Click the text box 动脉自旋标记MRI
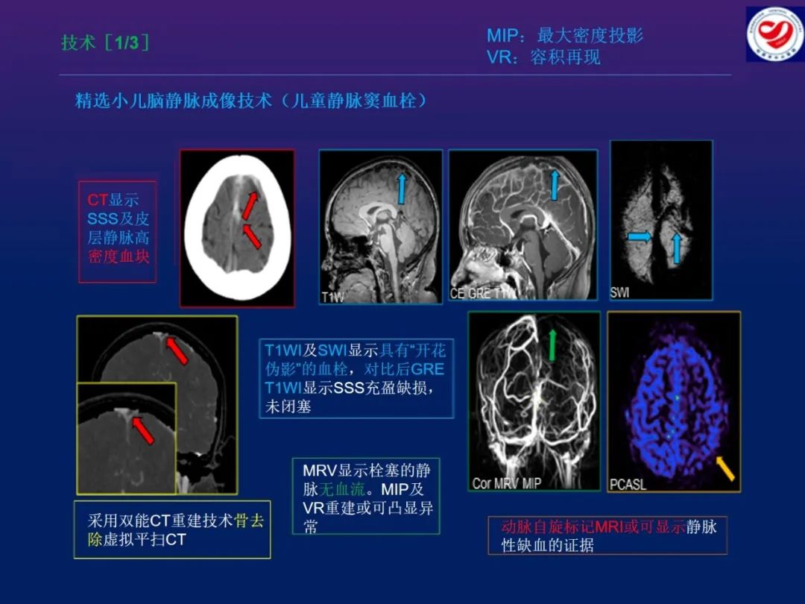 click(607, 535)
